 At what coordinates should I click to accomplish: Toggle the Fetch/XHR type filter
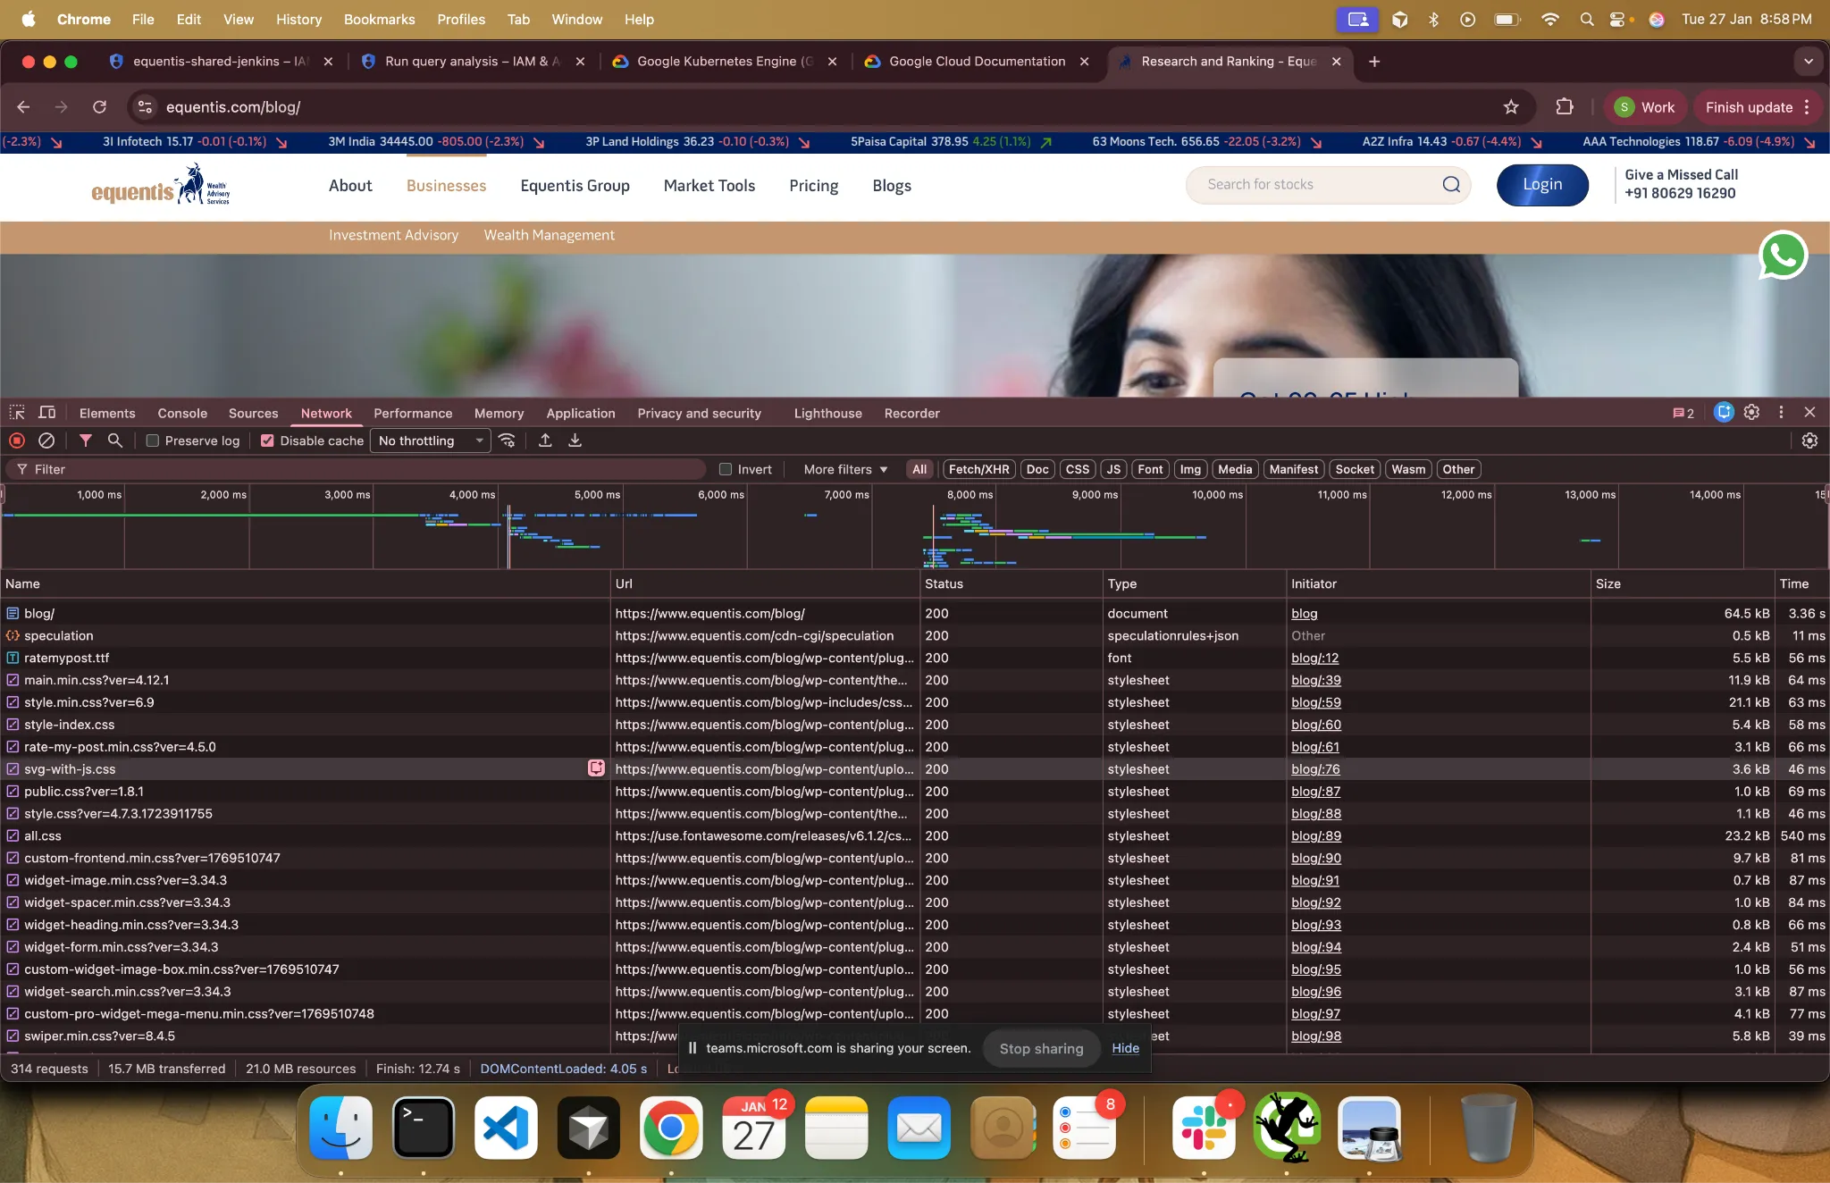pyautogui.click(x=978, y=469)
